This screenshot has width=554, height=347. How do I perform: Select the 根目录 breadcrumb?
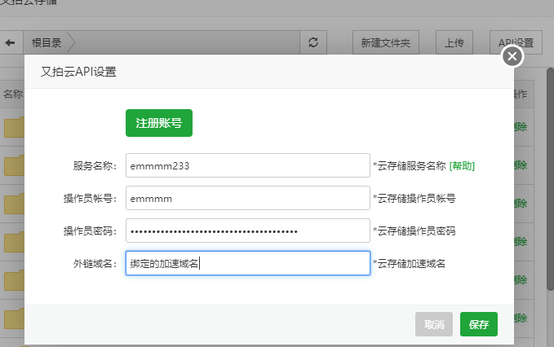47,42
